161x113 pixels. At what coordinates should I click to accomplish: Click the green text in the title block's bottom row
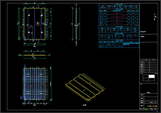point(146,109)
